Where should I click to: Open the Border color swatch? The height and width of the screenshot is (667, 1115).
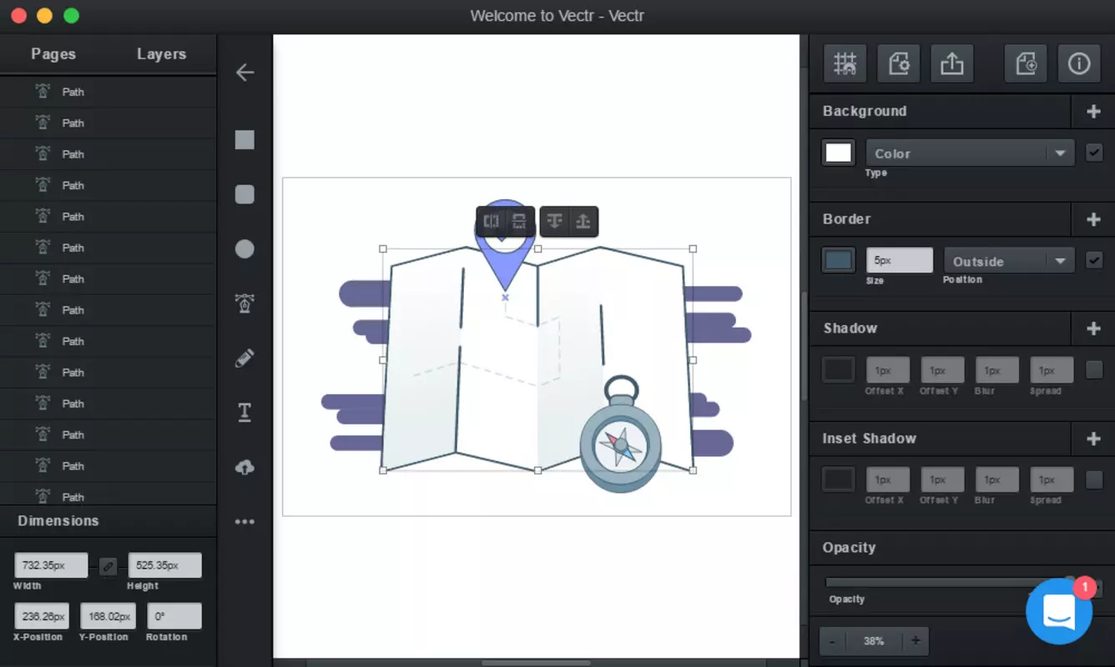coord(839,260)
